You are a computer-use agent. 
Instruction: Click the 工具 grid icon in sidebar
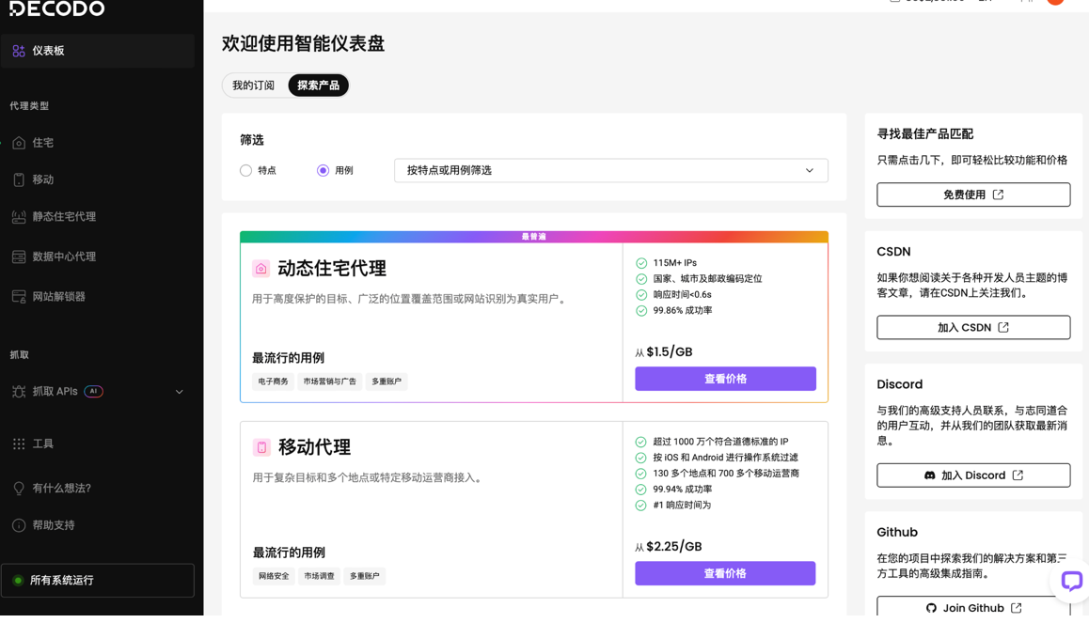tap(19, 444)
